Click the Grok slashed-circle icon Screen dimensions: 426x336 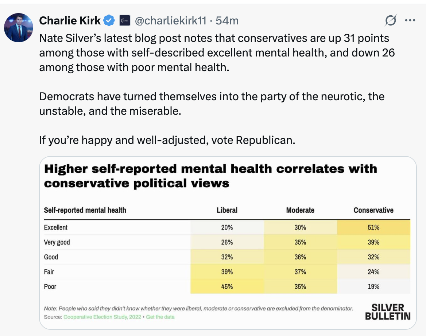391,21
